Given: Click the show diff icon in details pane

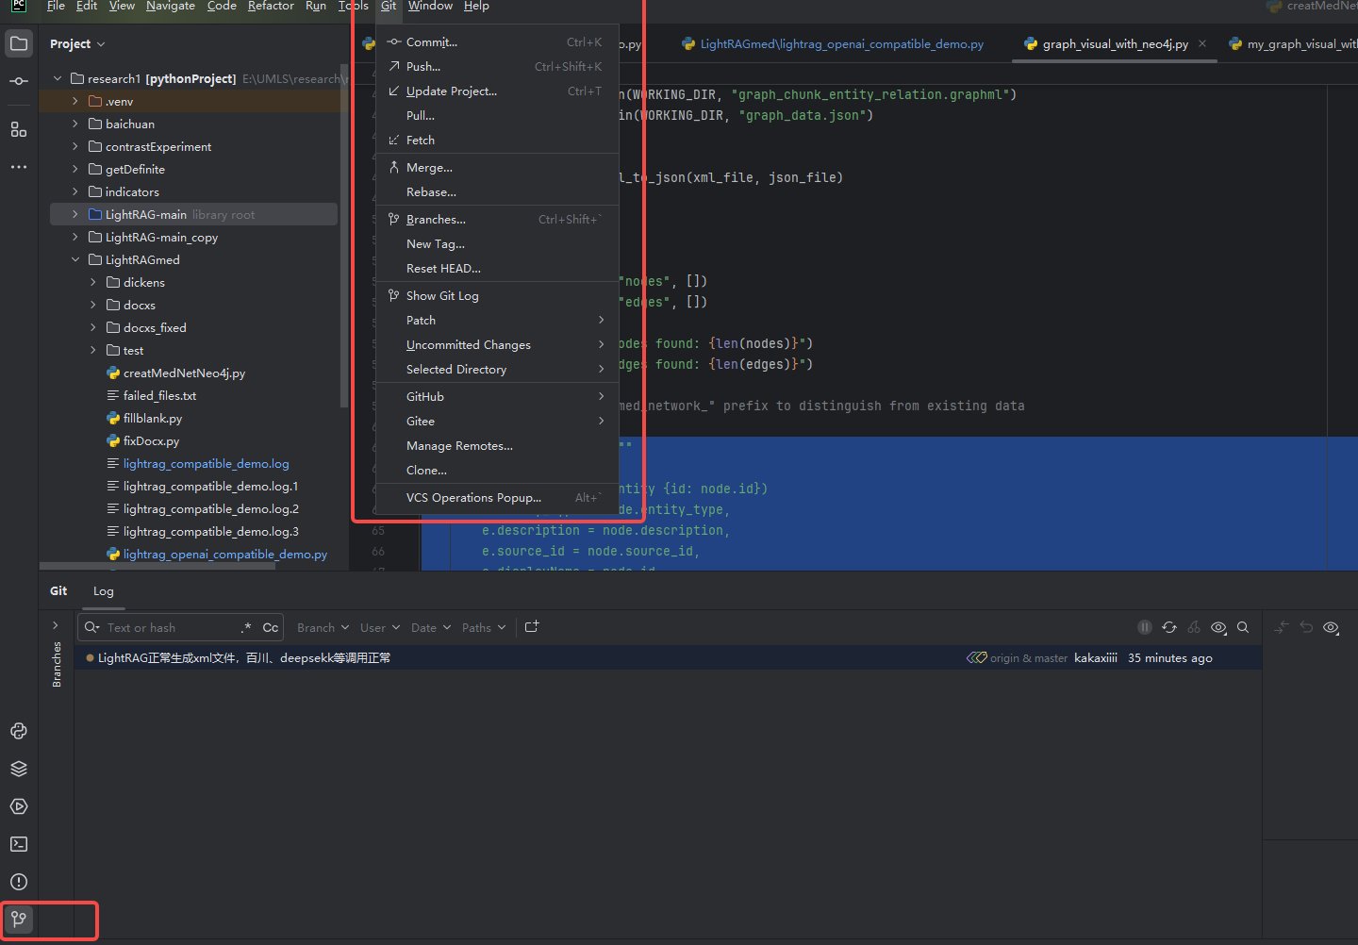Looking at the screenshot, I should click(1282, 627).
